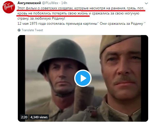Click the @PLuWex handle

click(50, 3)
